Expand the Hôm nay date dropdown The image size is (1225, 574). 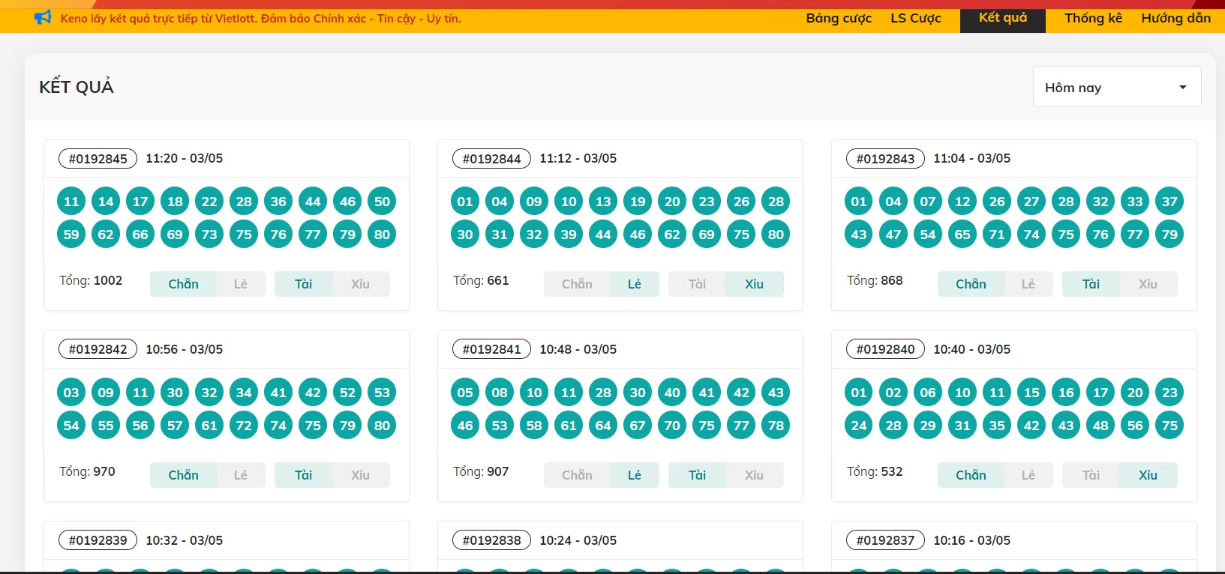[x=1117, y=87]
